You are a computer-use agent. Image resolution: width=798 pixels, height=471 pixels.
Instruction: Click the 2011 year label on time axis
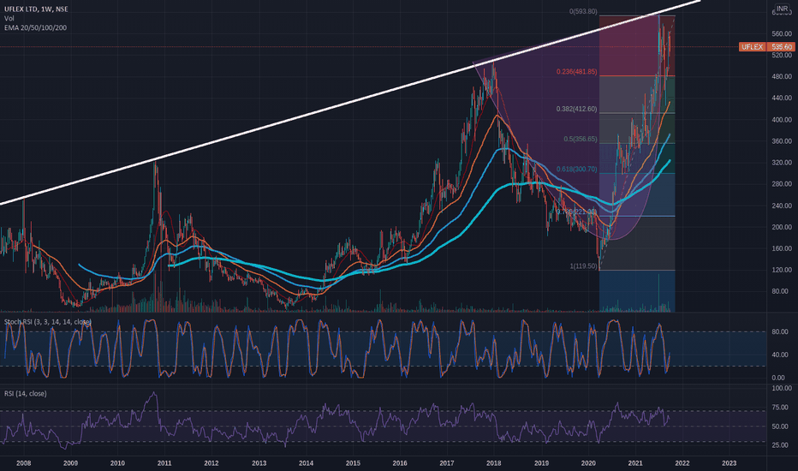tap(164, 463)
